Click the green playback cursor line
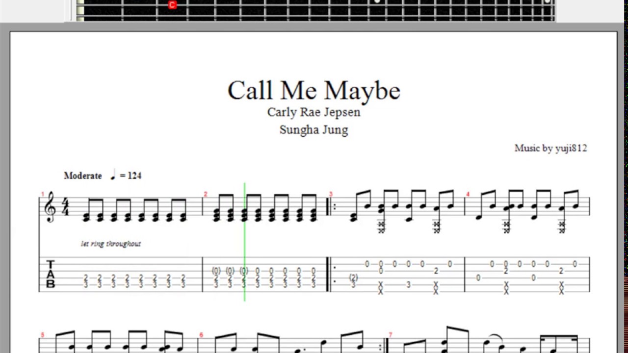This screenshot has width=628, height=353. click(244, 241)
